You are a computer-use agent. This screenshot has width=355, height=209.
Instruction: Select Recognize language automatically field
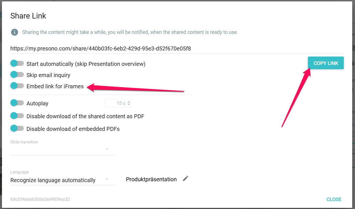pyautogui.click(x=53, y=180)
